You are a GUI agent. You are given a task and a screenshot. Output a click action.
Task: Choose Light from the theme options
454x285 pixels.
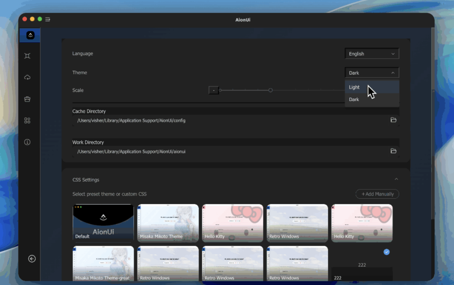point(354,87)
